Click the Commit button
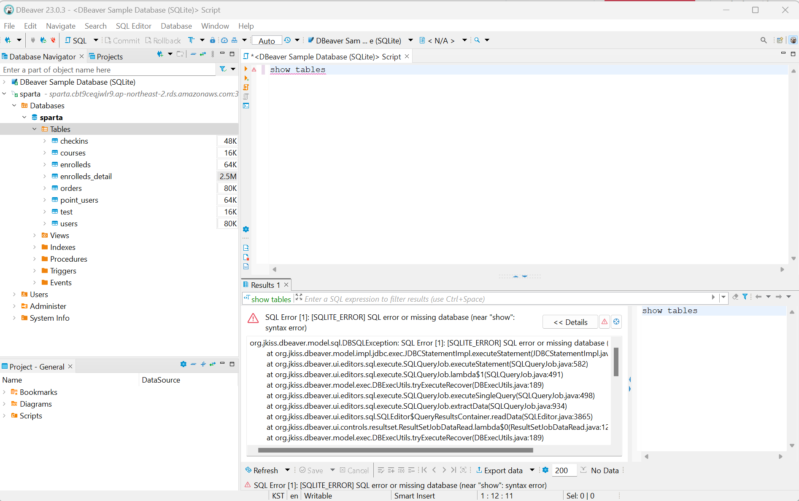 (x=122, y=40)
